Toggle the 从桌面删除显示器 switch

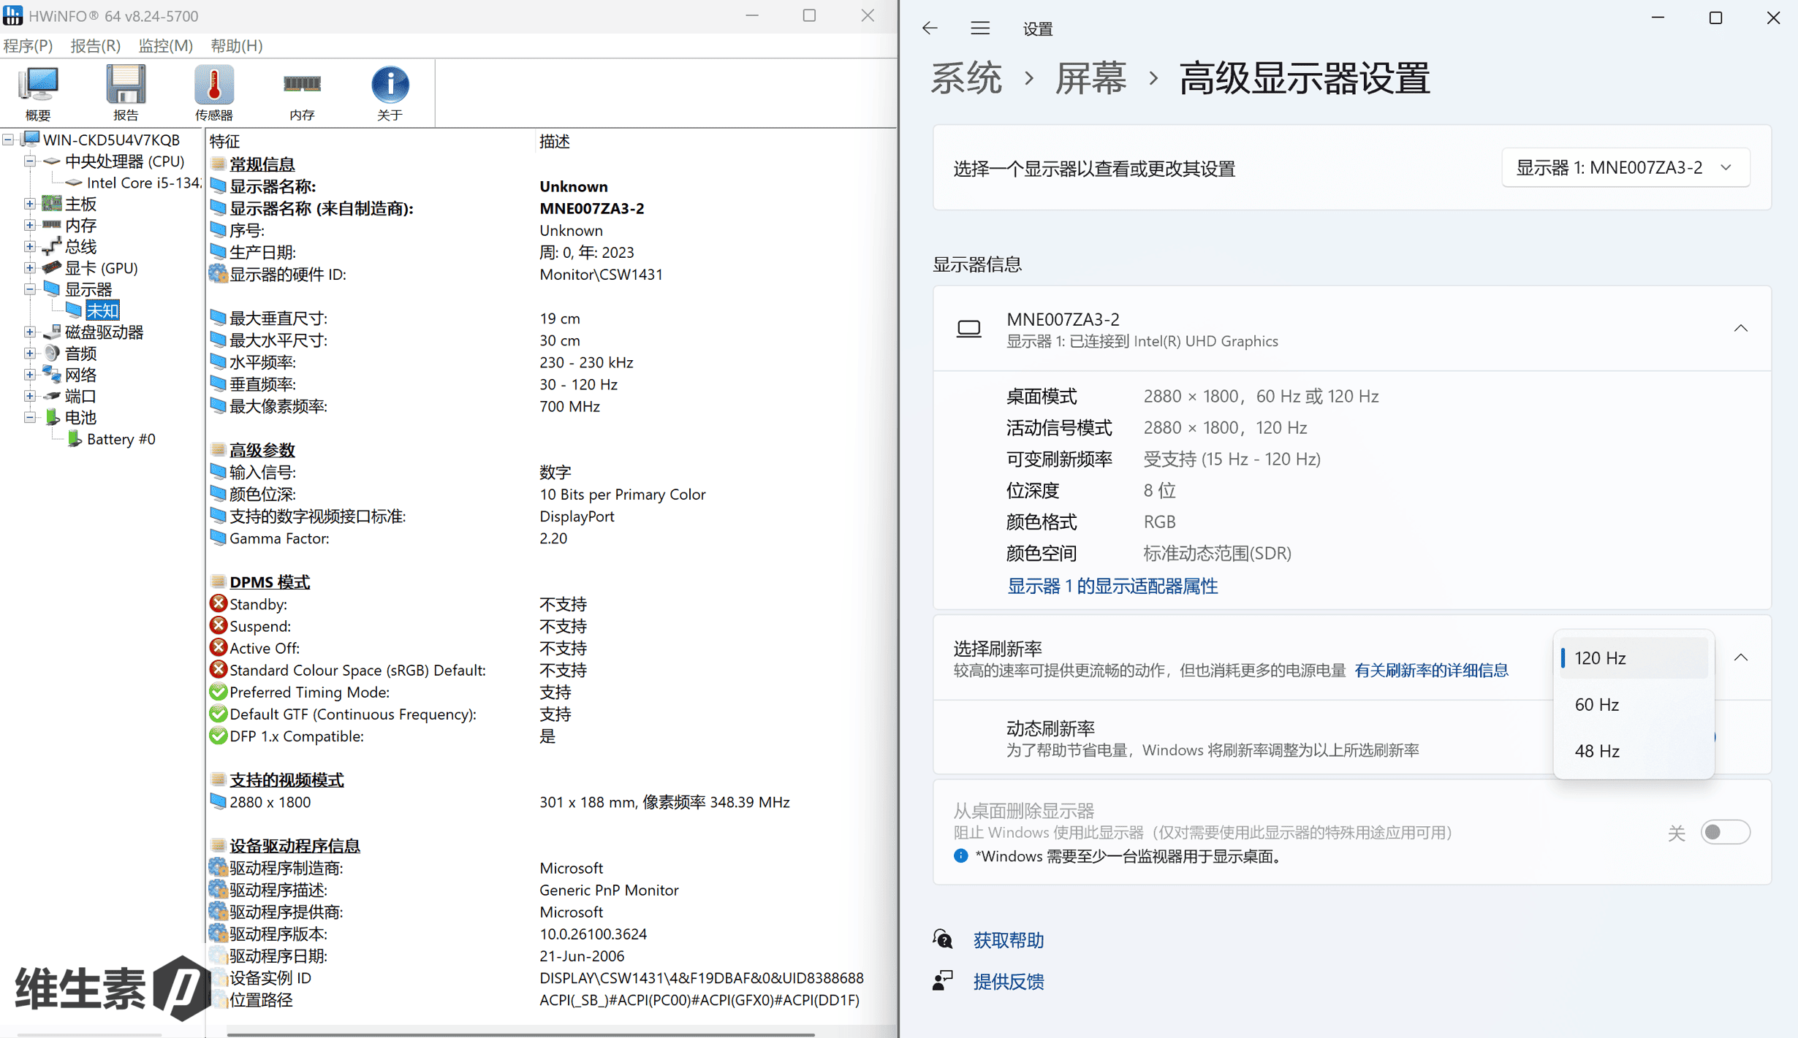1724,832
